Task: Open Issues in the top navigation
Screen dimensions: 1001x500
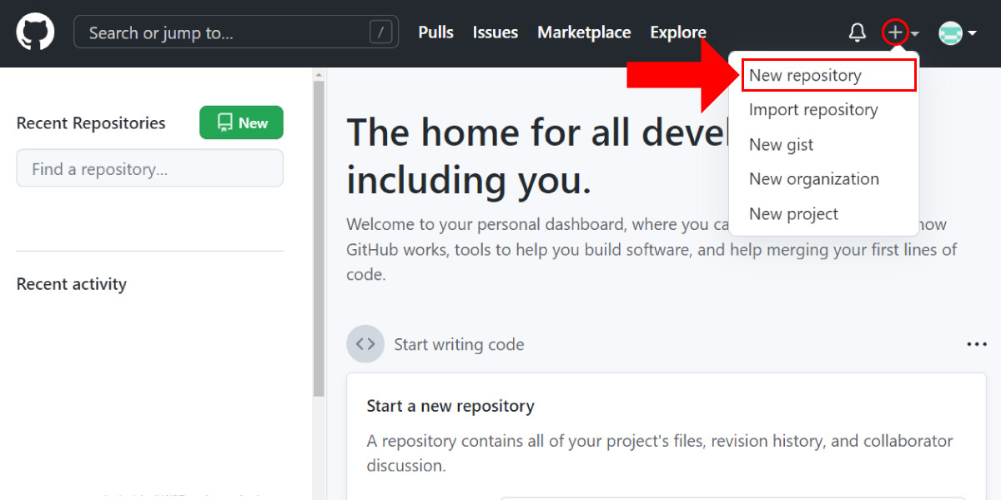Action: pos(495,32)
